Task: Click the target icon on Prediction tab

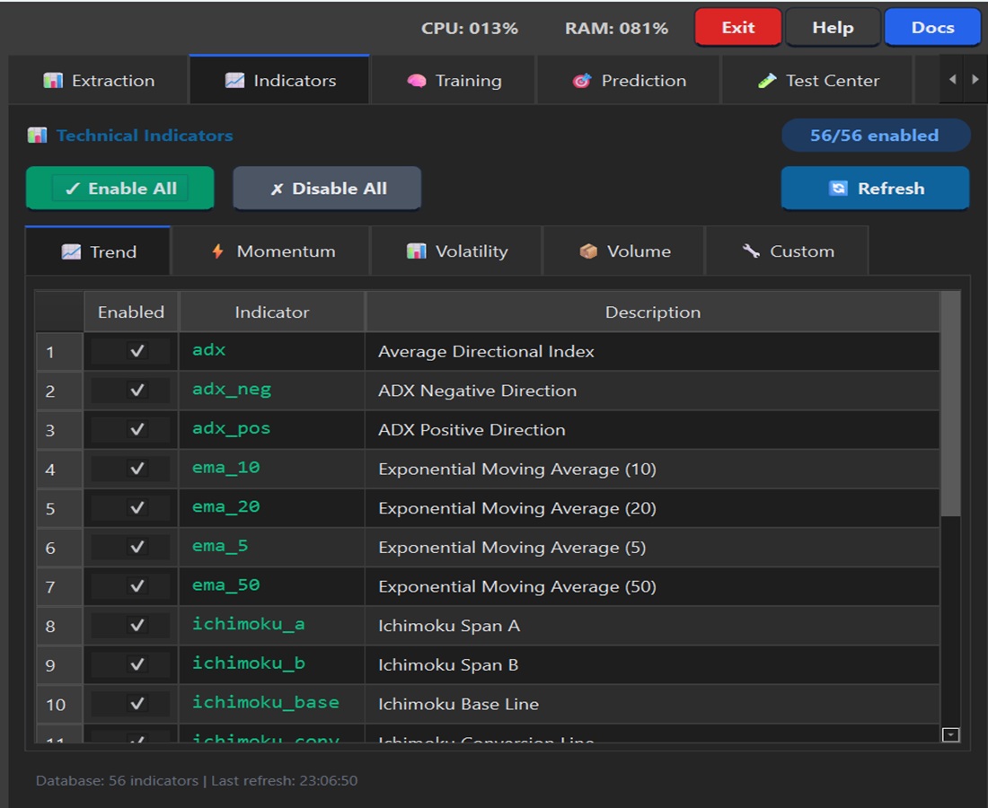Action: click(582, 81)
